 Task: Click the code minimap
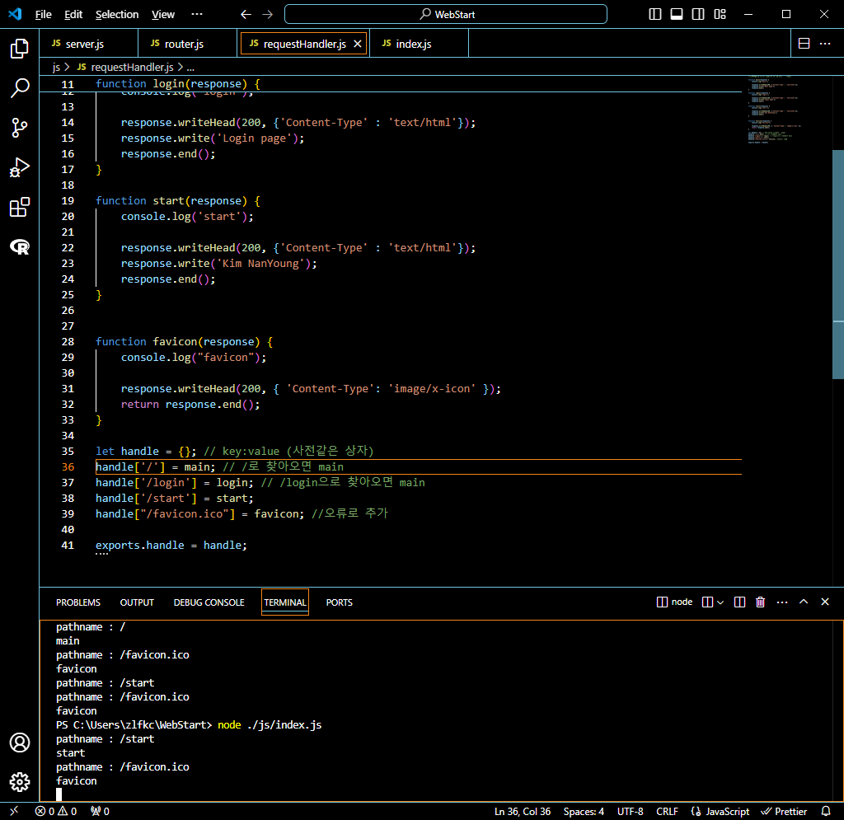click(775, 110)
